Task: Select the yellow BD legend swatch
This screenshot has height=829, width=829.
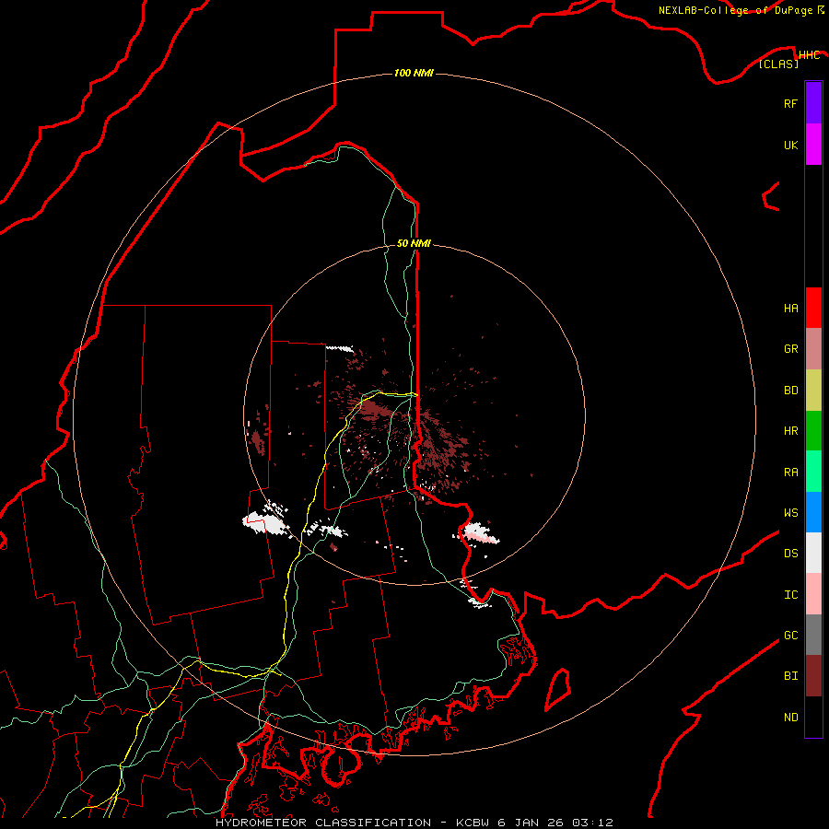Action: (x=813, y=391)
